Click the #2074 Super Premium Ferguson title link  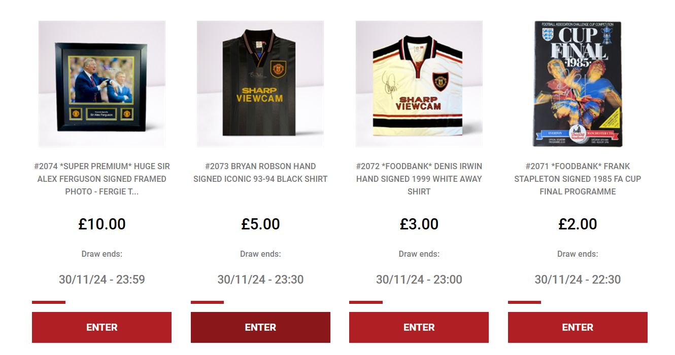[102, 179]
